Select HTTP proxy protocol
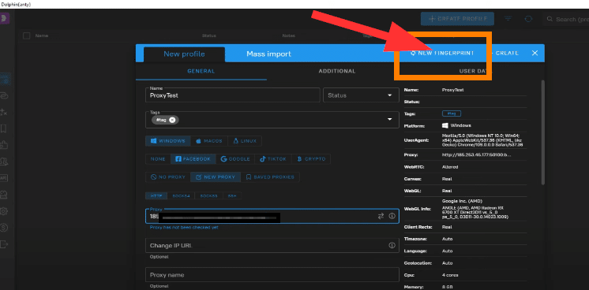 156,196
